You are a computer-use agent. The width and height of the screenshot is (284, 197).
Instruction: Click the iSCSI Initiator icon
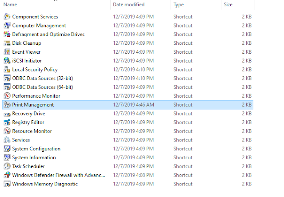click(x=7, y=61)
